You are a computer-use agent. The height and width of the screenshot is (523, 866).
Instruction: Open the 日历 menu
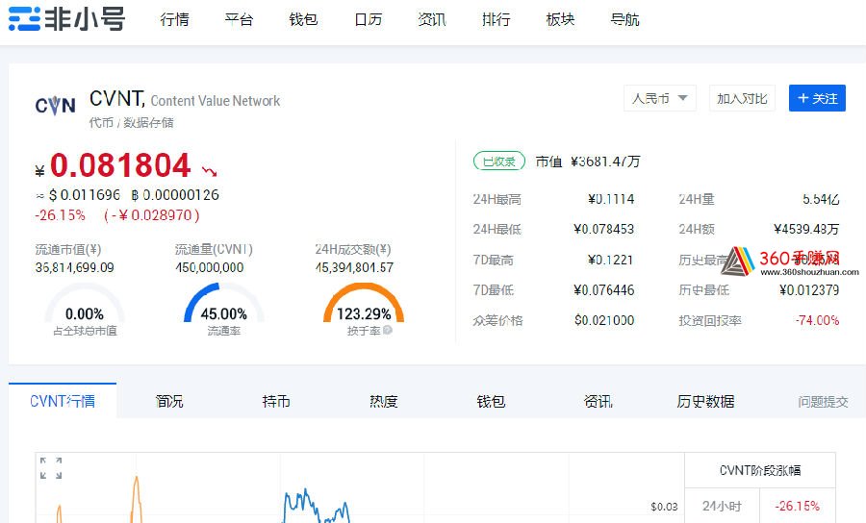point(368,20)
